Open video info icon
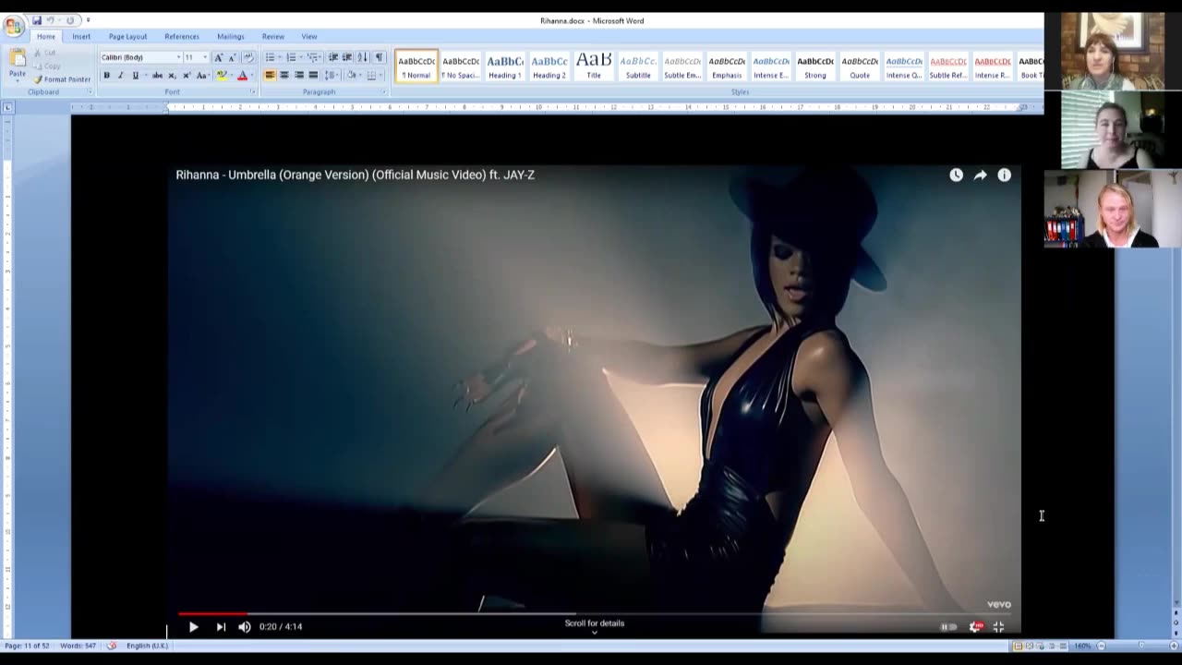 (x=1004, y=175)
